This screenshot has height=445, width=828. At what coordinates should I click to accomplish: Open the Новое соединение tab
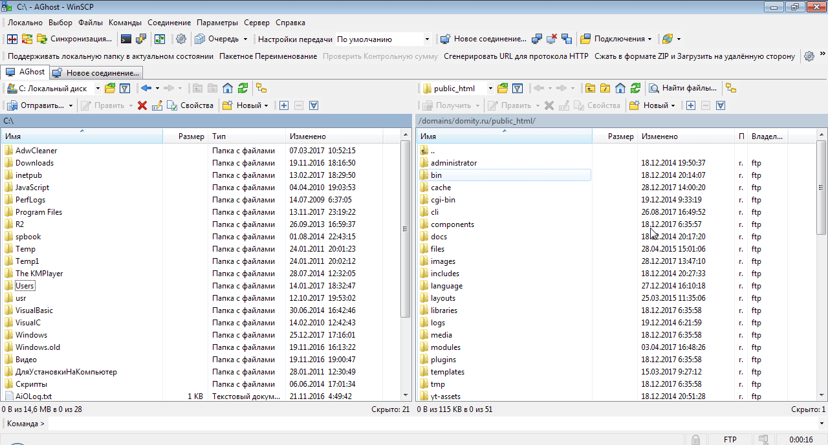click(96, 73)
